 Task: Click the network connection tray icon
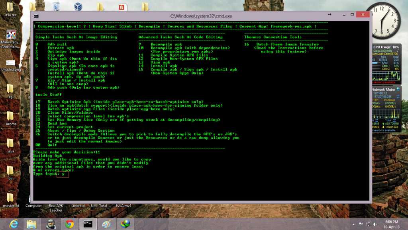[x=368, y=224]
